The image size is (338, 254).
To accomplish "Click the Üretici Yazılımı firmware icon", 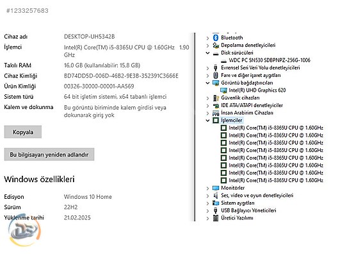I will (216, 218).
